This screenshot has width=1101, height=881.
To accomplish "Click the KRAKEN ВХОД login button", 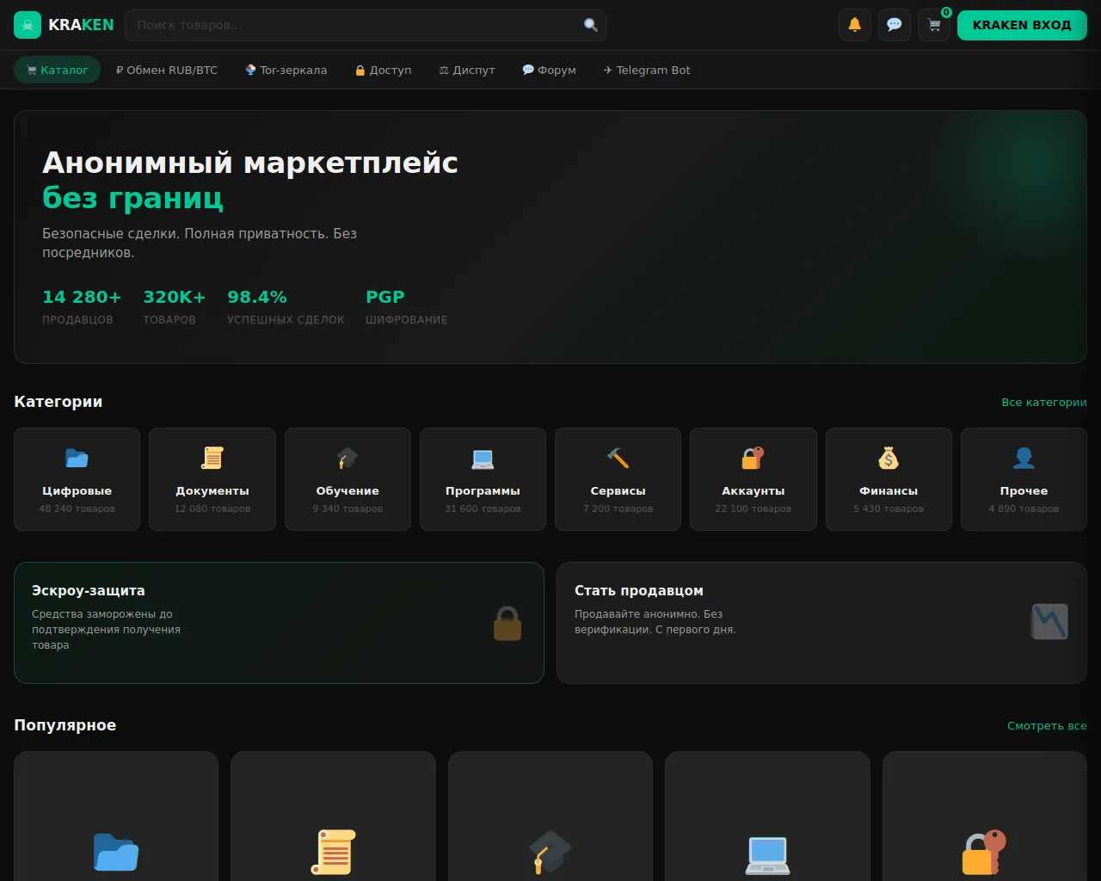I will pos(1022,25).
